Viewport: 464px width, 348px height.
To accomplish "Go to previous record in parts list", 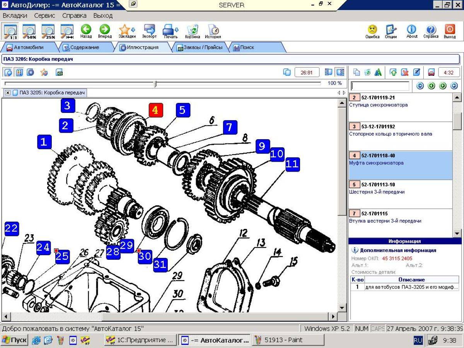I will (432, 86).
